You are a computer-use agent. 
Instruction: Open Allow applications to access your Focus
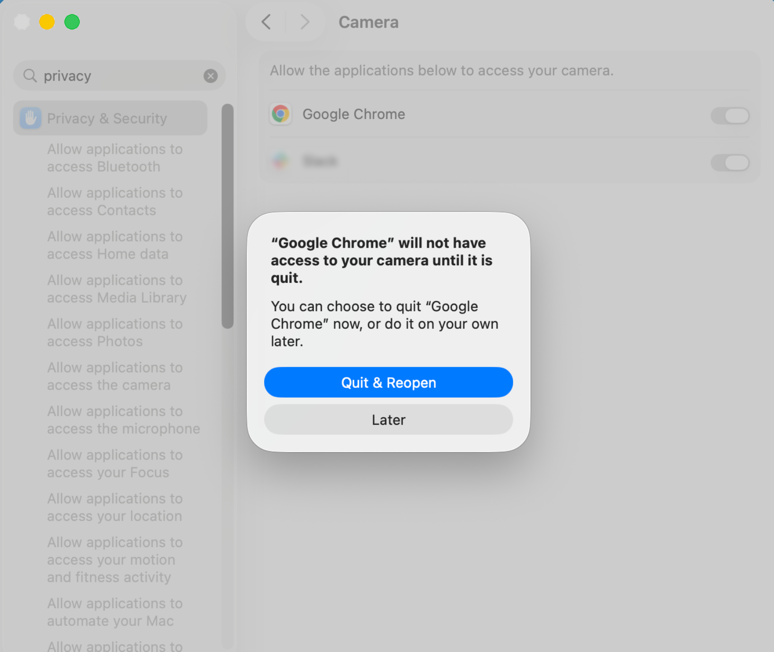115,464
